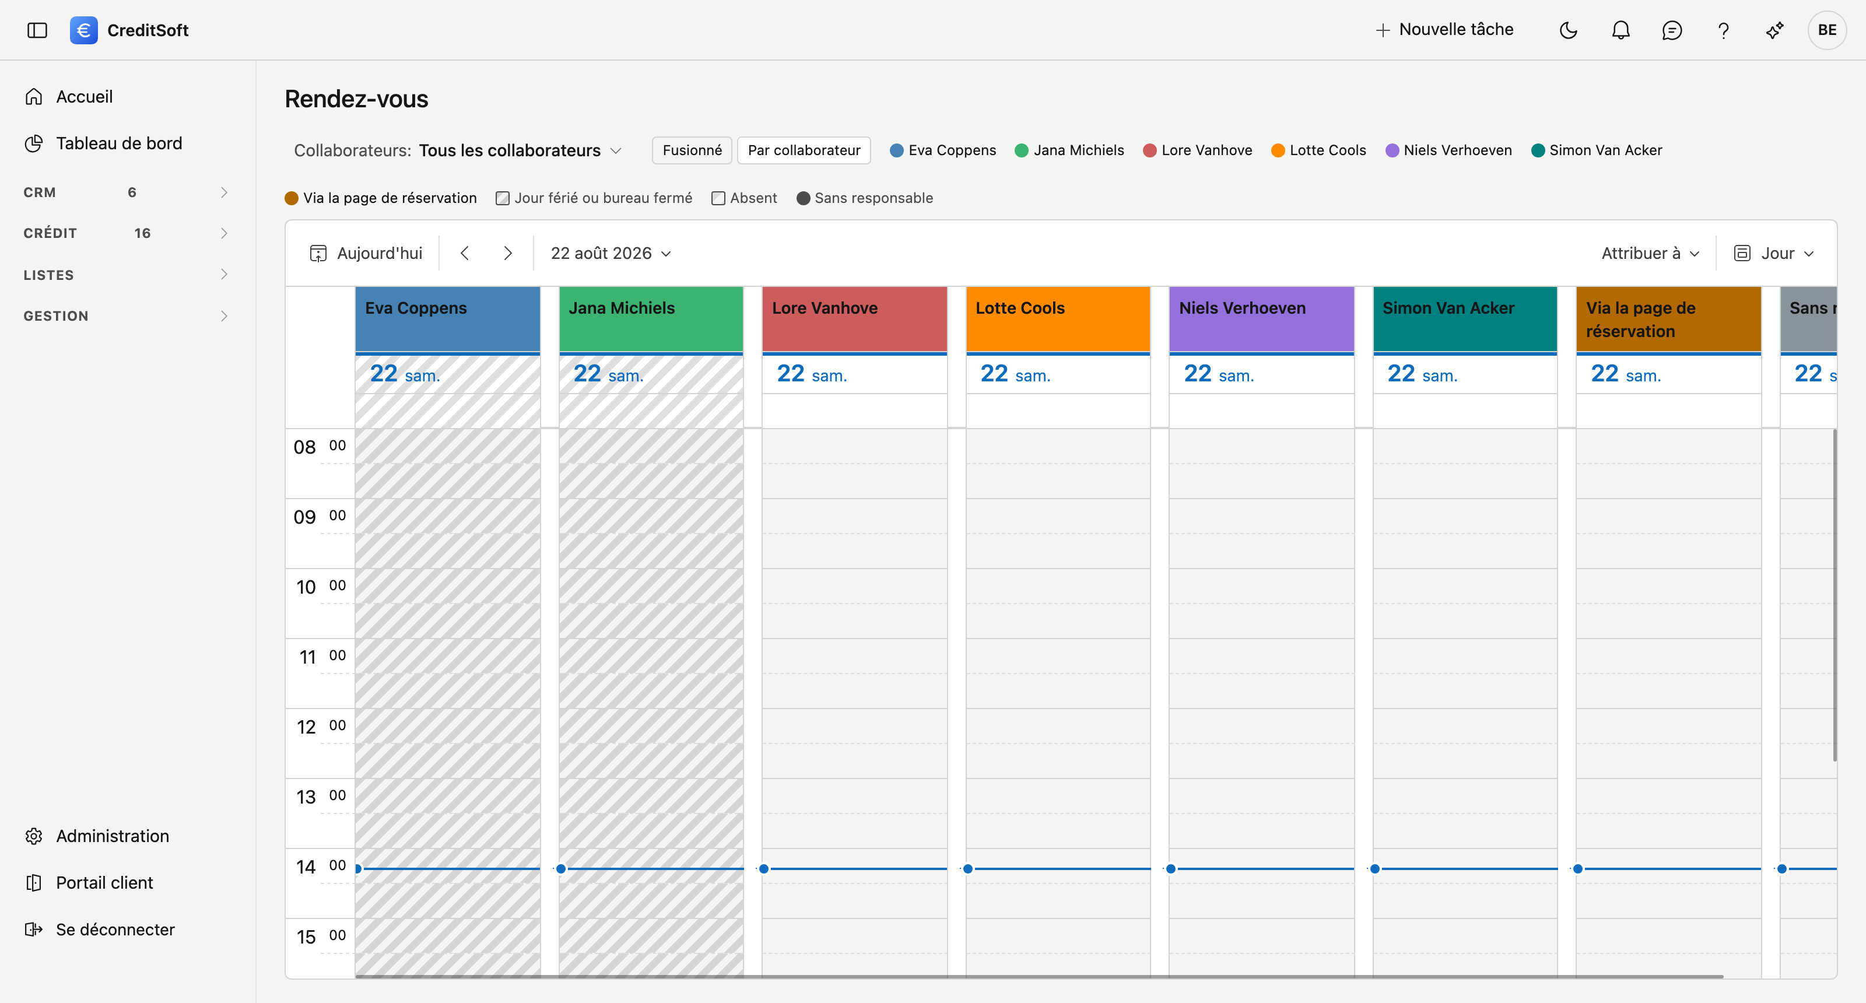Click Sans responsable legend dot
Viewport: 1866px width, 1003px height.
point(802,198)
